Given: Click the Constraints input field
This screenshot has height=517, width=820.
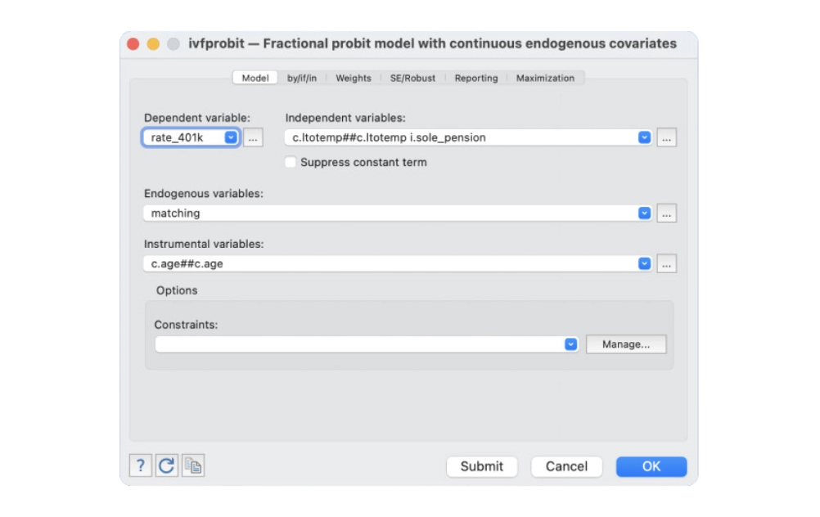Looking at the screenshot, I should 358,344.
